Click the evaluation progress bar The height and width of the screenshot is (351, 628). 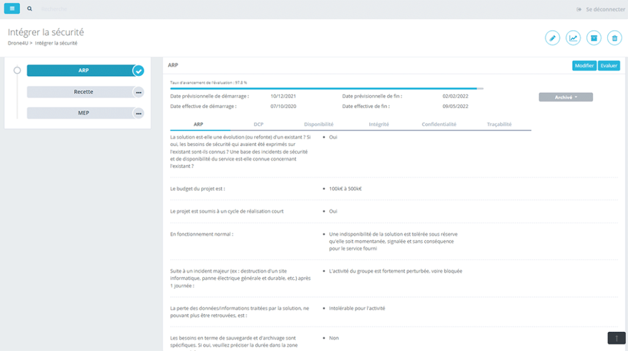(326, 88)
